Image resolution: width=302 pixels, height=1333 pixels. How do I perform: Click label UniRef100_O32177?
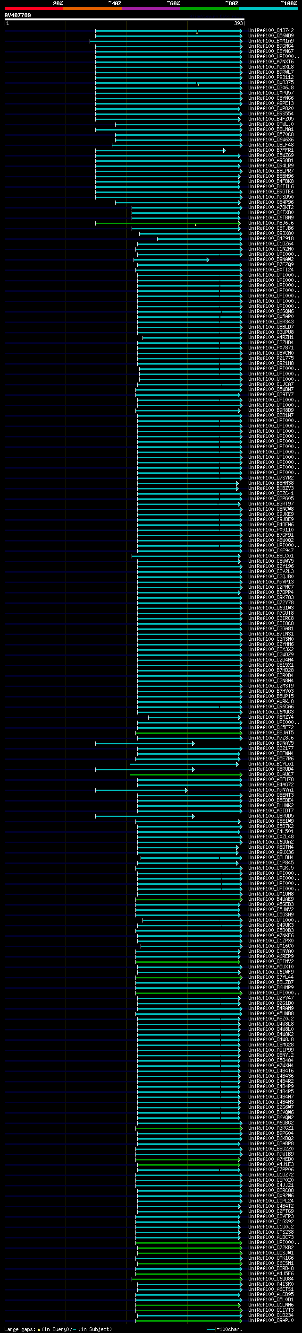tap(271, 748)
